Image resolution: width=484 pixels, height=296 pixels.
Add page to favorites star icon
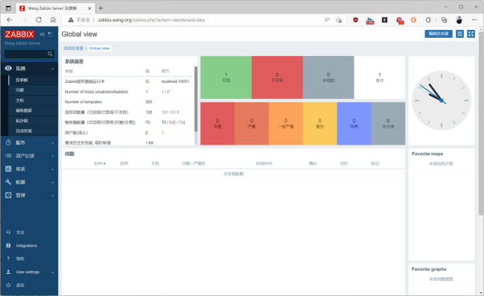point(339,20)
